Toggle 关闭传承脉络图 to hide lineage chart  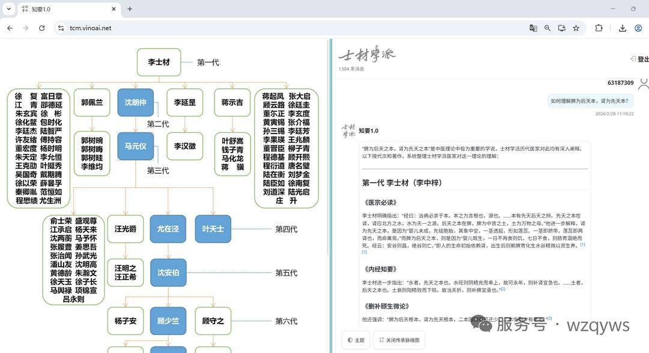[398, 340]
